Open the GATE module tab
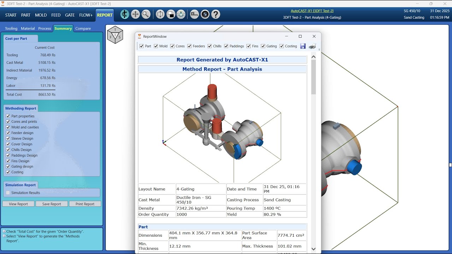 click(70, 15)
